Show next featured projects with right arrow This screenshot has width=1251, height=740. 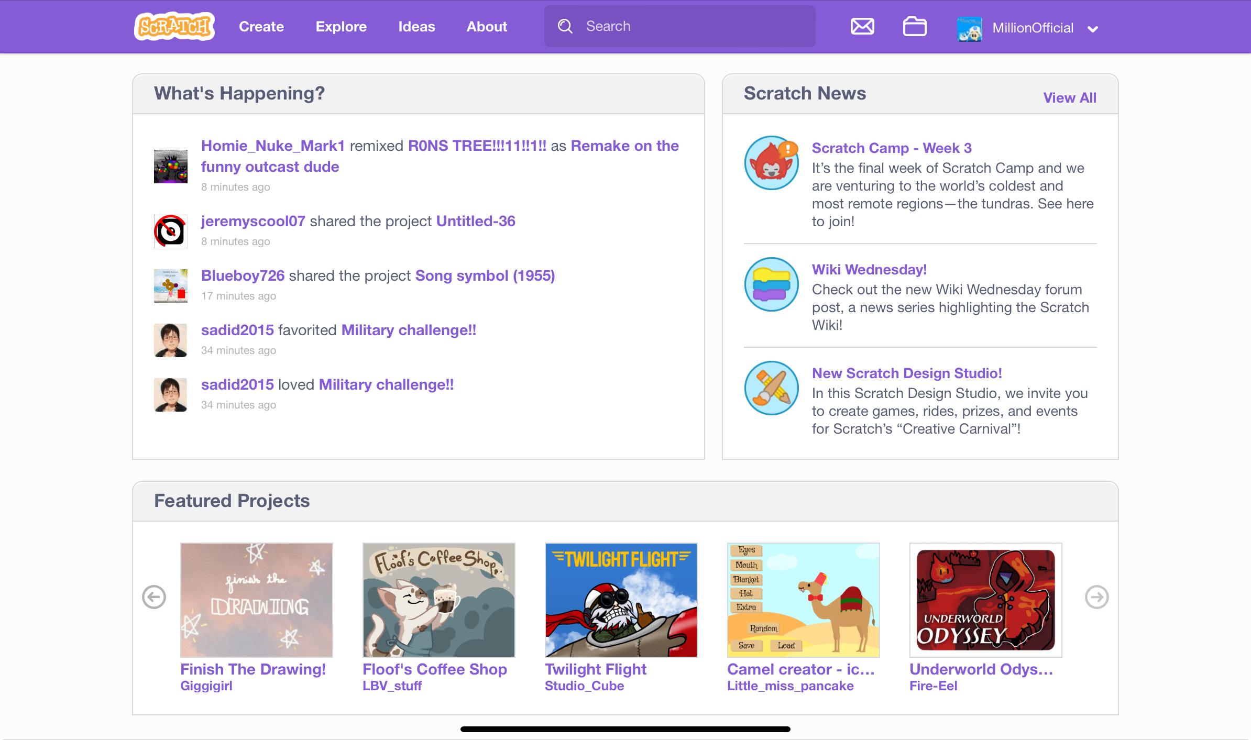pos(1096,597)
